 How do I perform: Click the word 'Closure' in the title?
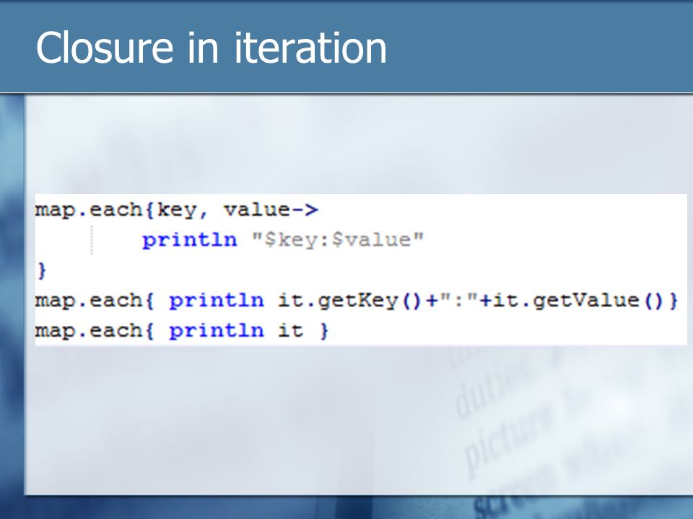104,48
